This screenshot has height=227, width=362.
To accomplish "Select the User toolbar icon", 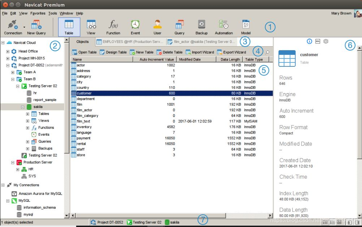I will [158, 27].
